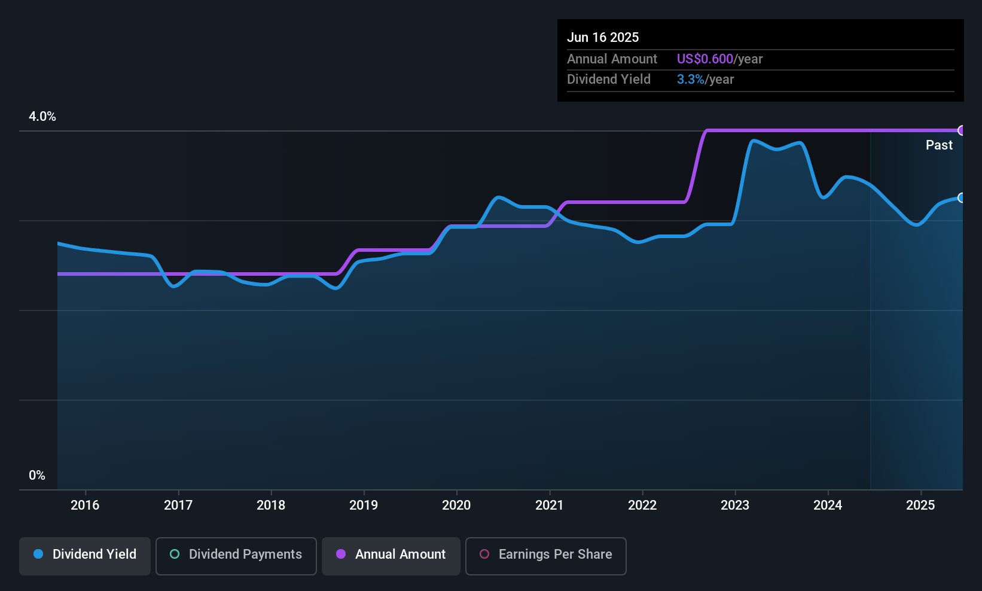
Task: Toggle the Earnings Per Share legend series
Action: [545, 556]
